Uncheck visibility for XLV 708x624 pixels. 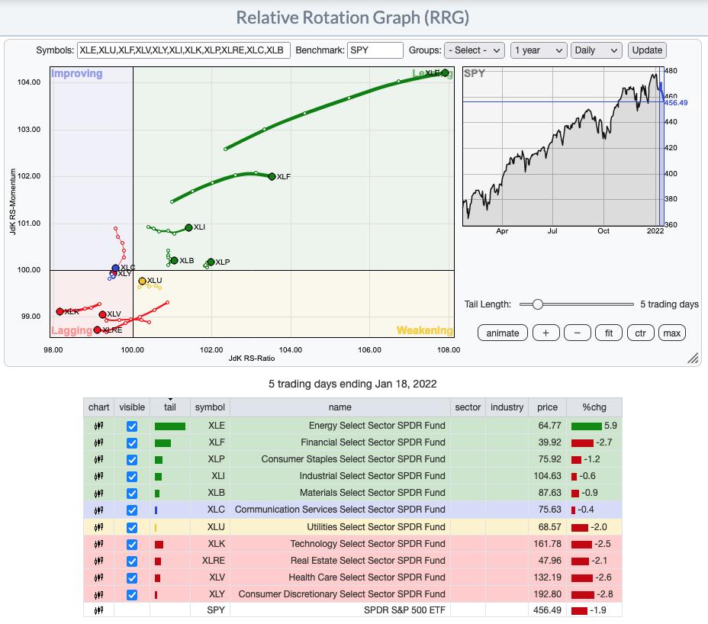point(132,578)
